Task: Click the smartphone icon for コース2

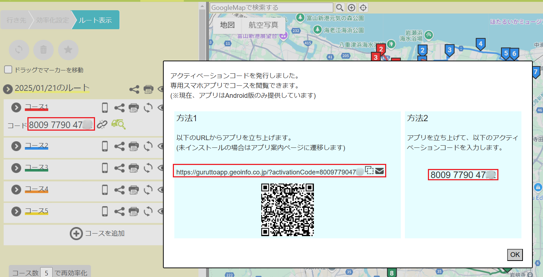Action: pos(105,146)
